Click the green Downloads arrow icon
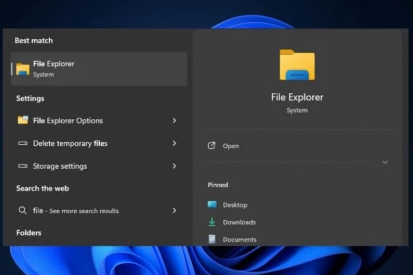Screen dimensions: 413x275 tap(212, 222)
